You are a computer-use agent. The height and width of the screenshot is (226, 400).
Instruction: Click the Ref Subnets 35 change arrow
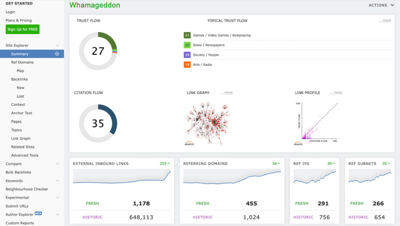click(x=389, y=163)
